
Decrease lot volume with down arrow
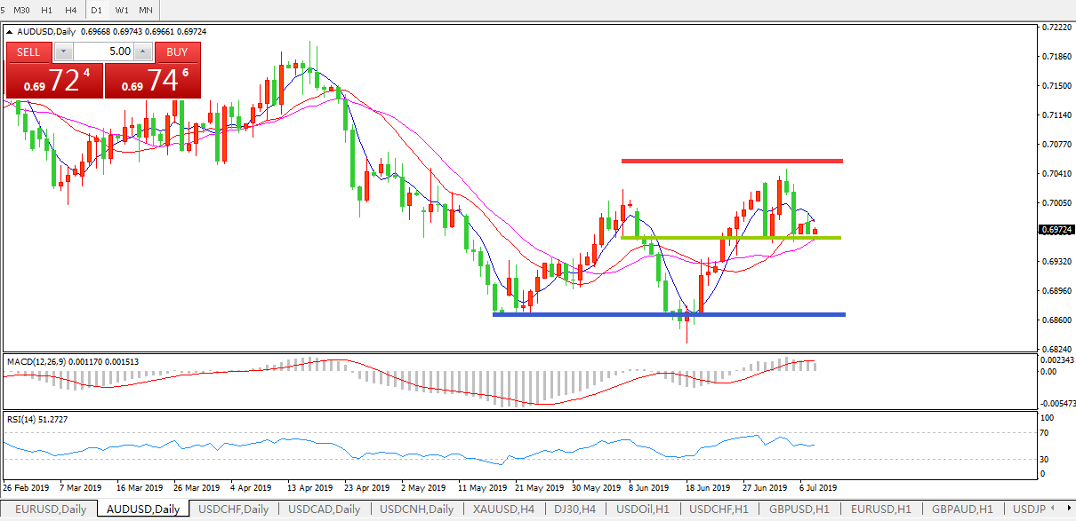[61, 51]
